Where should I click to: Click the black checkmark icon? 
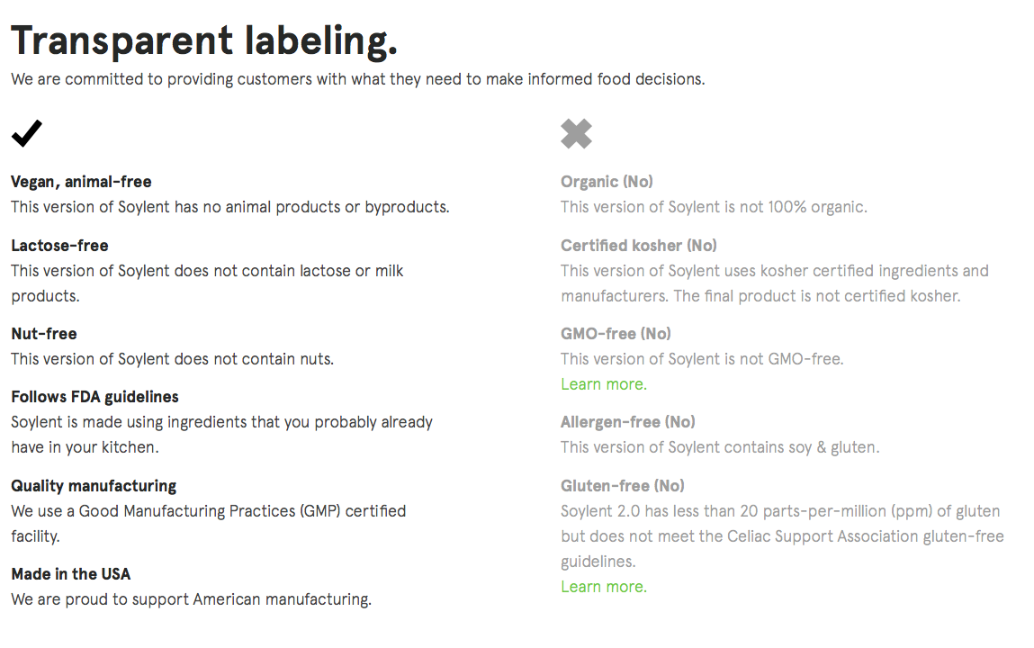tap(26, 133)
